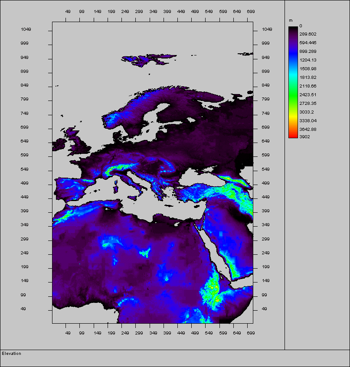Screen dimensions: 350x367
Task: Click left axis label '349'
Action: [x=24, y=225]
